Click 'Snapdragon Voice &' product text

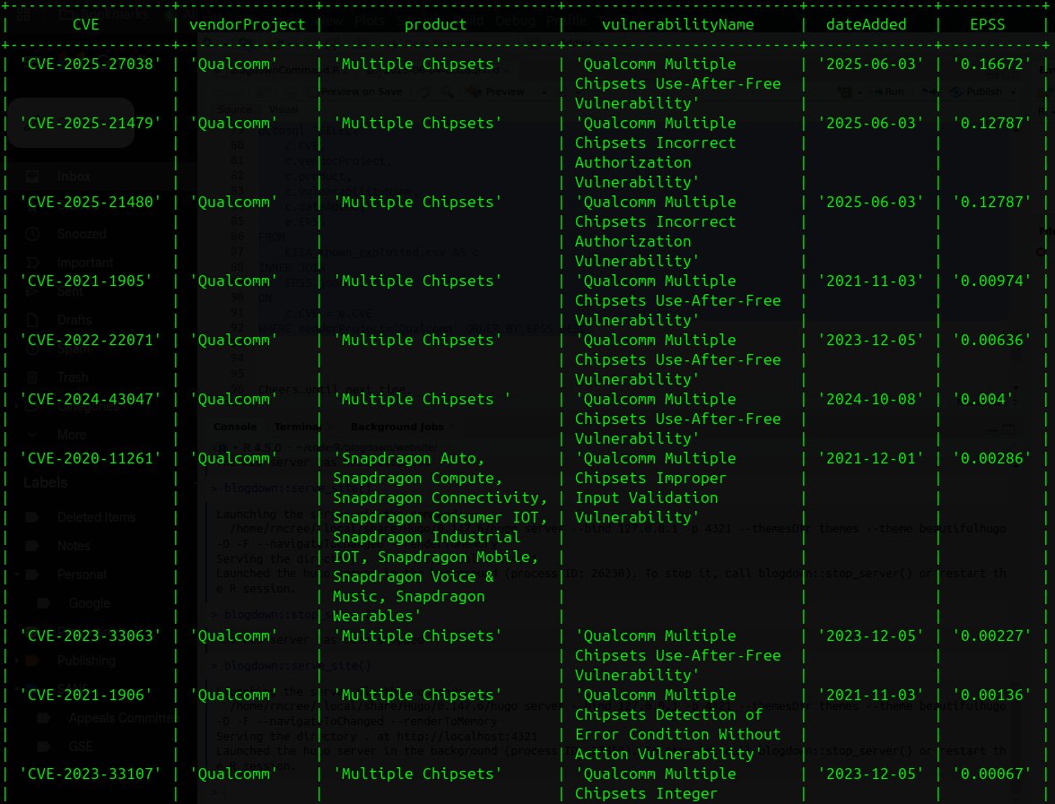pos(413,577)
